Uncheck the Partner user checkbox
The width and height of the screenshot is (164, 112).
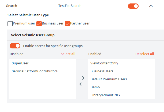pos(67,23)
